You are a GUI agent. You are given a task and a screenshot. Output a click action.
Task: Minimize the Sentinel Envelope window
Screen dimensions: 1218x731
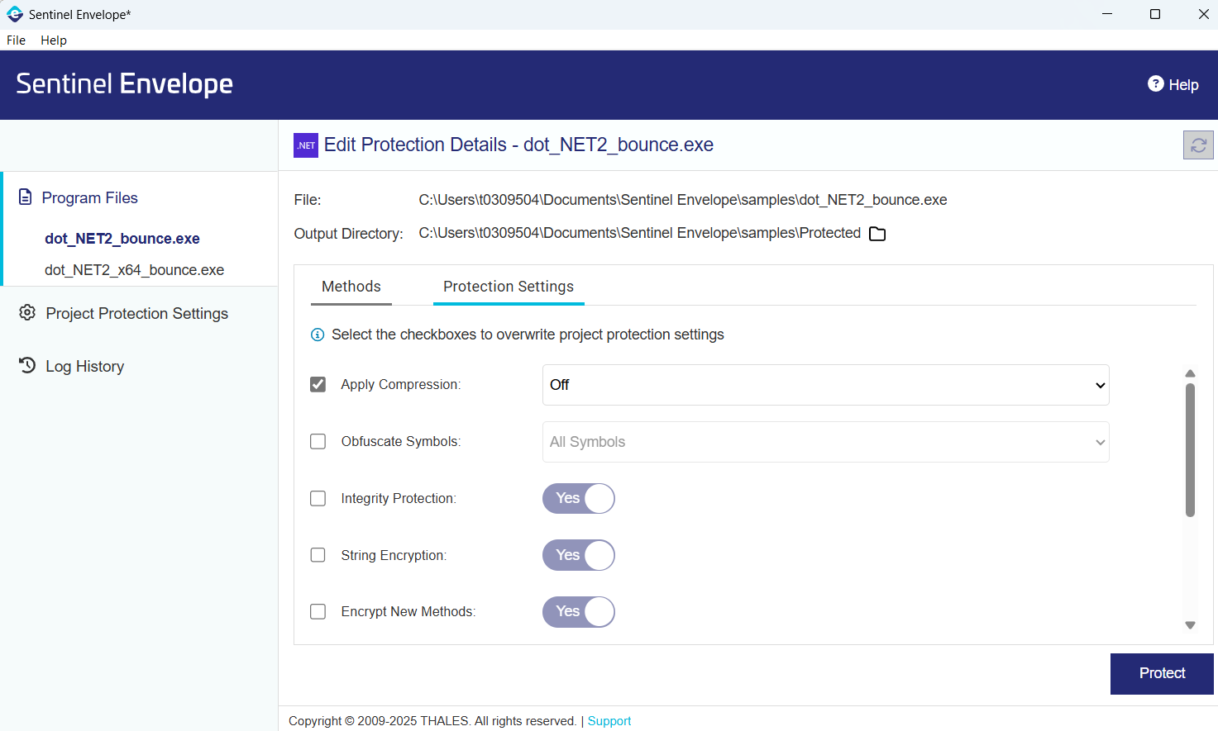(1107, 14)
